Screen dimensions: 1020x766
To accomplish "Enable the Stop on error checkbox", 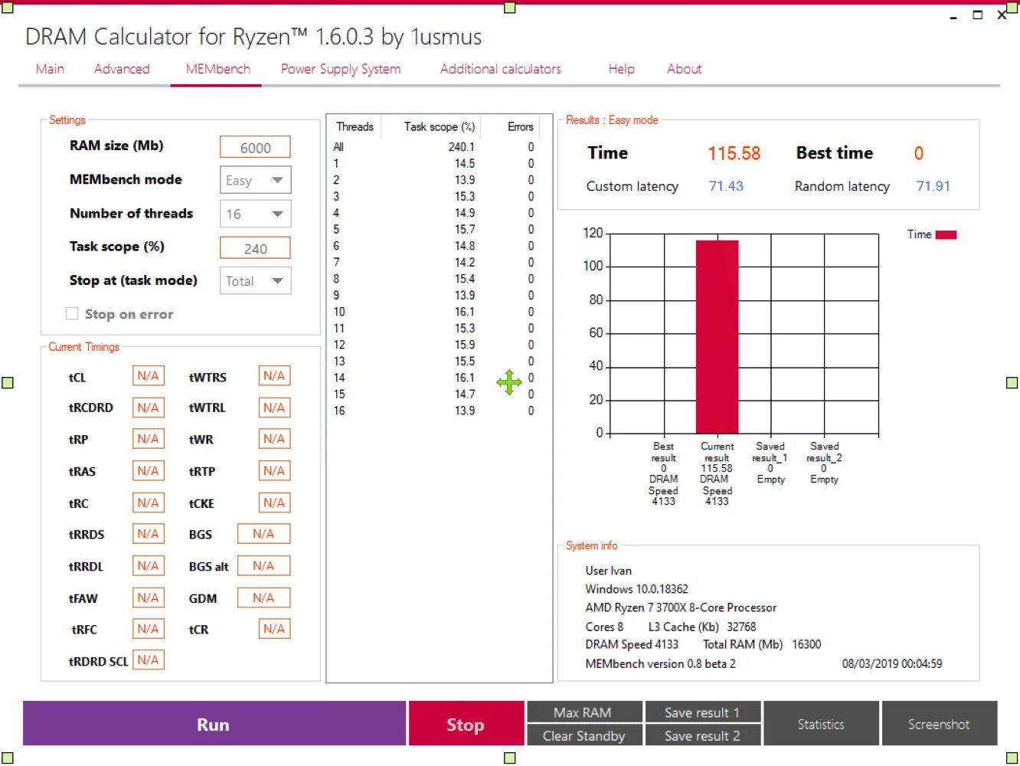I will [x=72, y=313].
